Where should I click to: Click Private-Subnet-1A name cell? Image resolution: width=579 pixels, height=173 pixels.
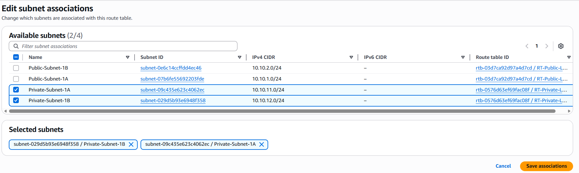pyautogui.click(x=49, y=90)
